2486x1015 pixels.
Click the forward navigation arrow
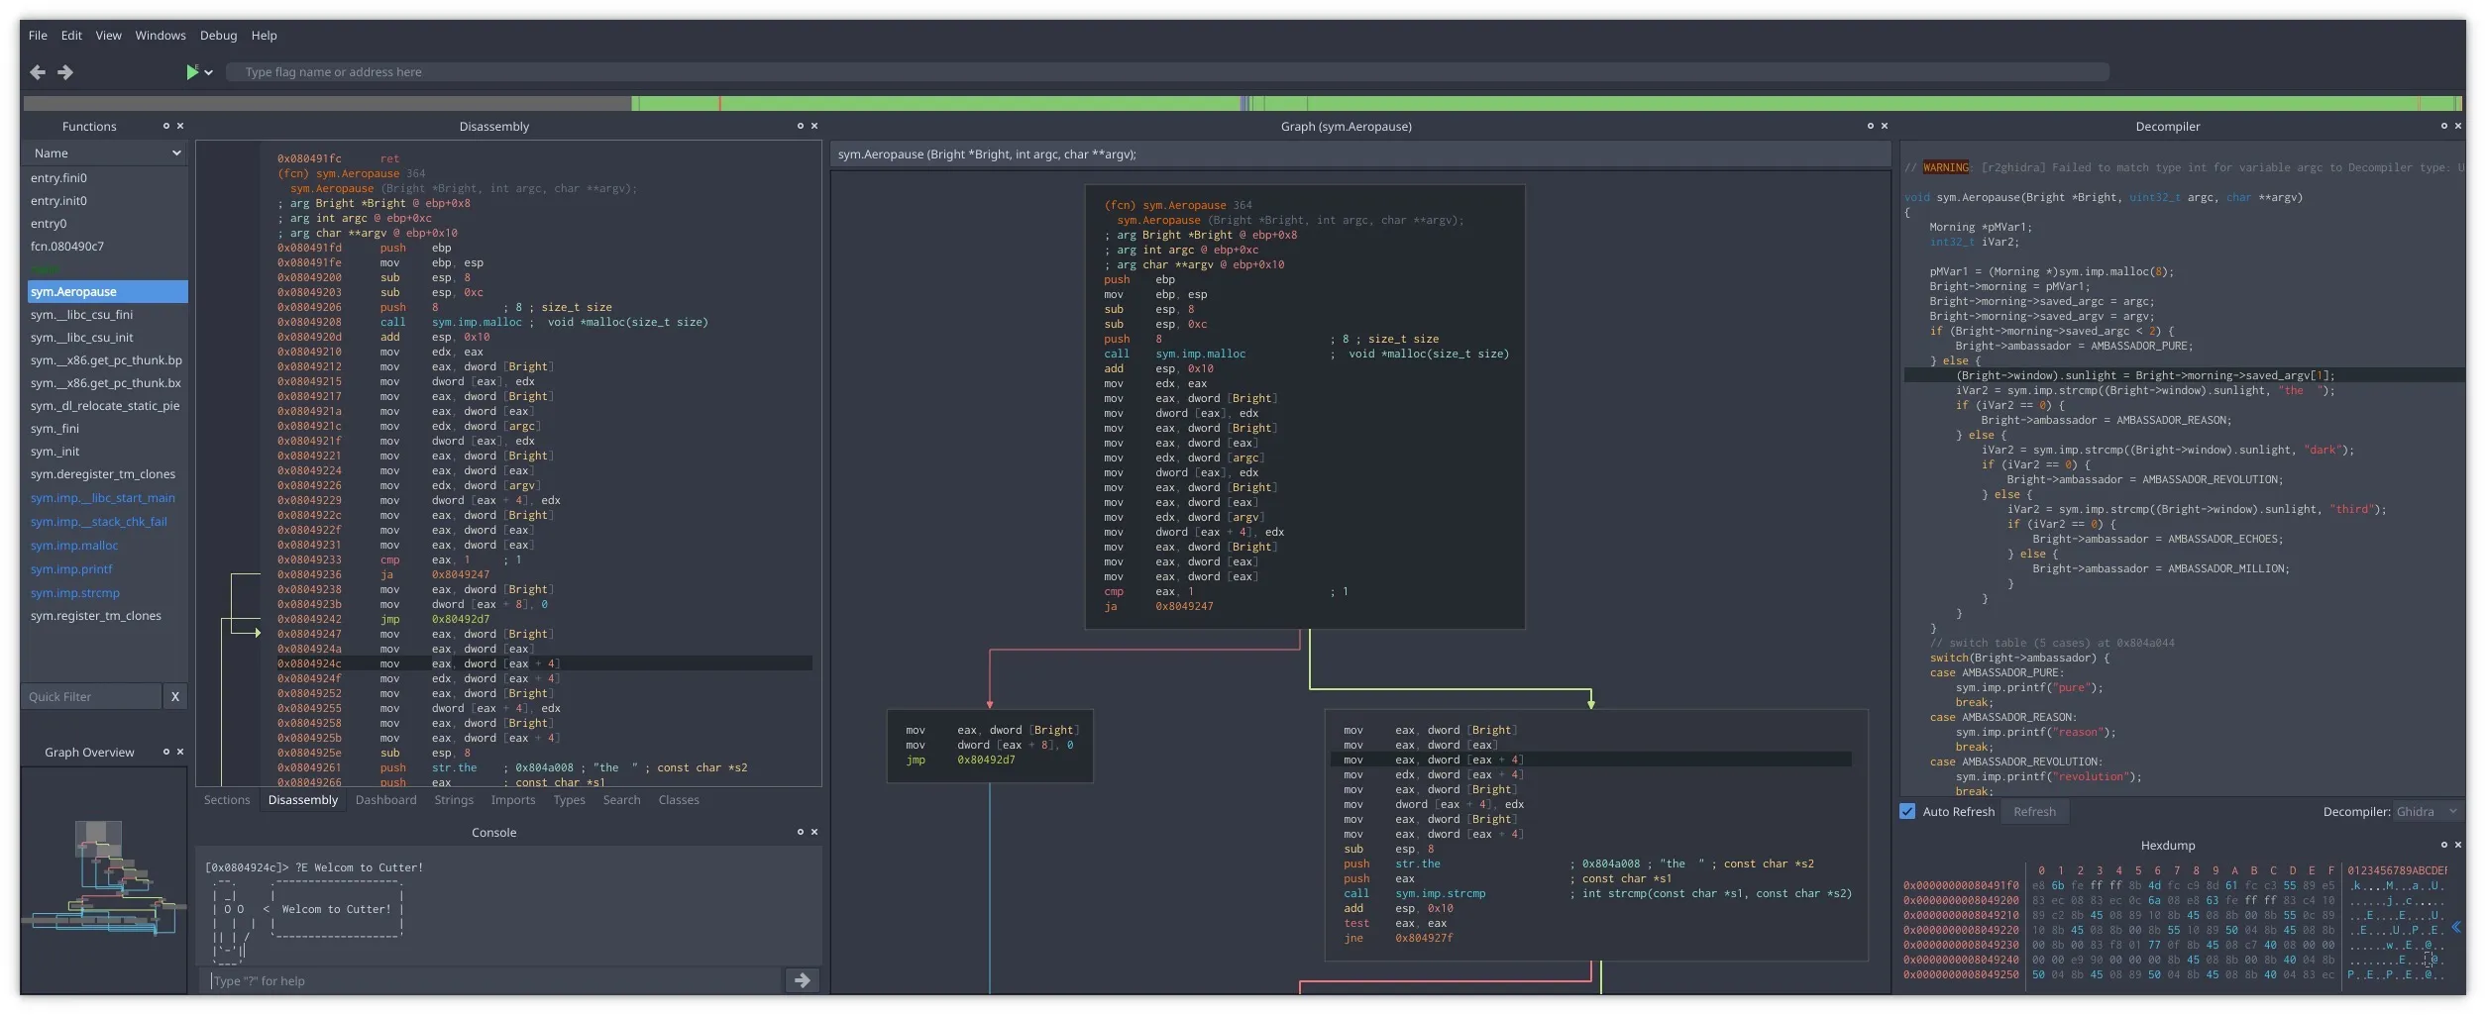(65, 72)
